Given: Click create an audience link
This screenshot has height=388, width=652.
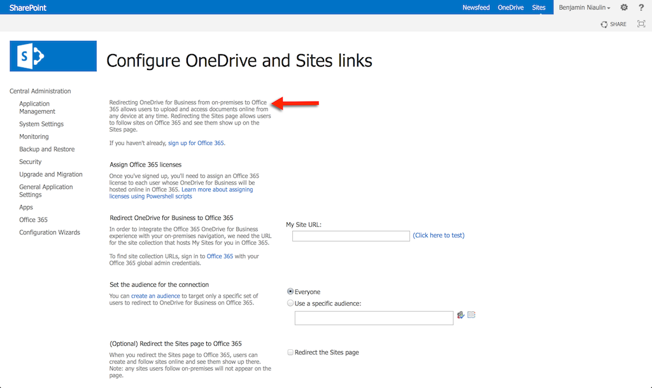Looking at the screenshot, I should coord(155,296).
